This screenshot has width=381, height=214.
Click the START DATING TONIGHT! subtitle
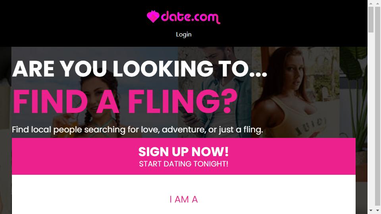coord(184,164)
